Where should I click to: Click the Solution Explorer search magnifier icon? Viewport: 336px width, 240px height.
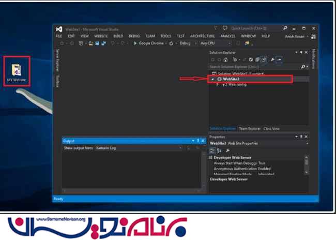303,67
